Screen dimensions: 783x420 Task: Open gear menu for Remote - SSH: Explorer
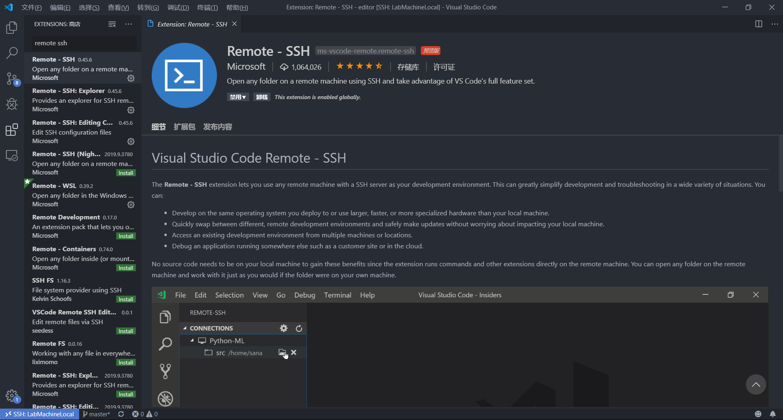click(x=131, y=110)
